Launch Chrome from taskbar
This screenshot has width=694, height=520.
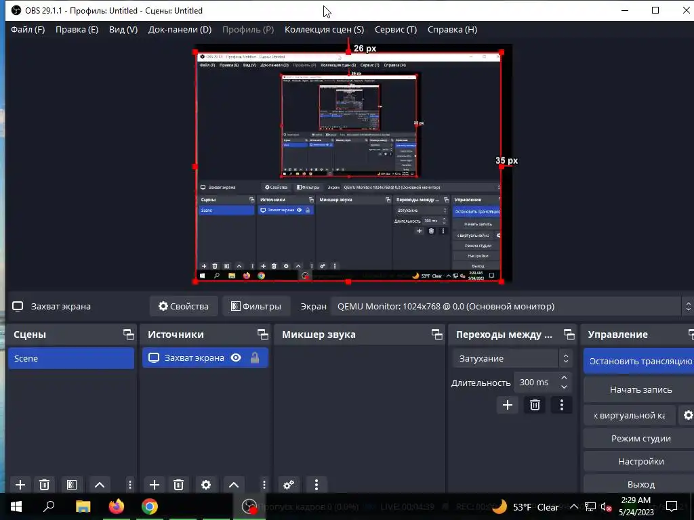[150, 506]
